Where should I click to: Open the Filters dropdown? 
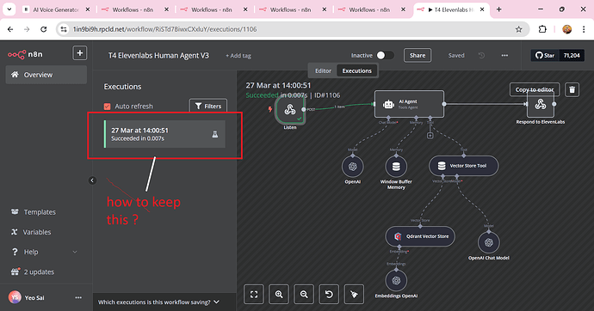[x=208, y=107]
